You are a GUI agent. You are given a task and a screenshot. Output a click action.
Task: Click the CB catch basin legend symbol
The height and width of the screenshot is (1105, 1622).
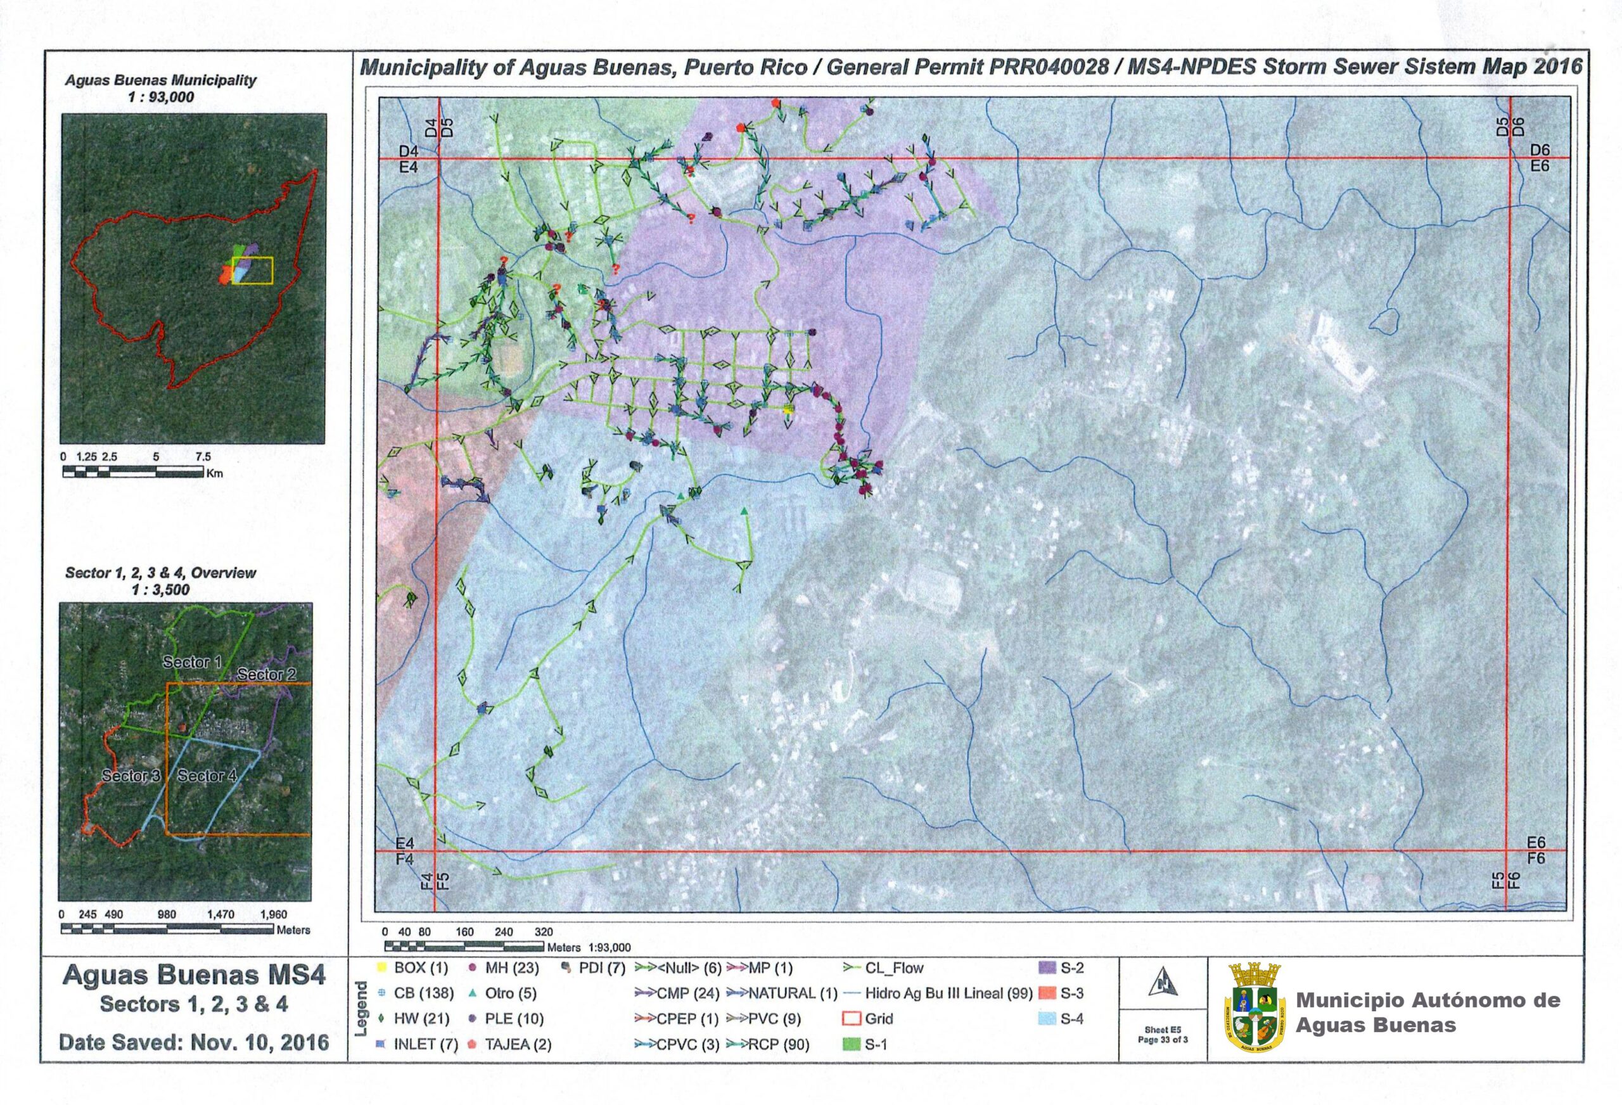[382, 993]
